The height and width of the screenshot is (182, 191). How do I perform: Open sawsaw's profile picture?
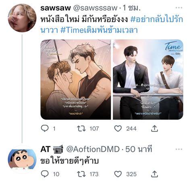click(22, 18)
